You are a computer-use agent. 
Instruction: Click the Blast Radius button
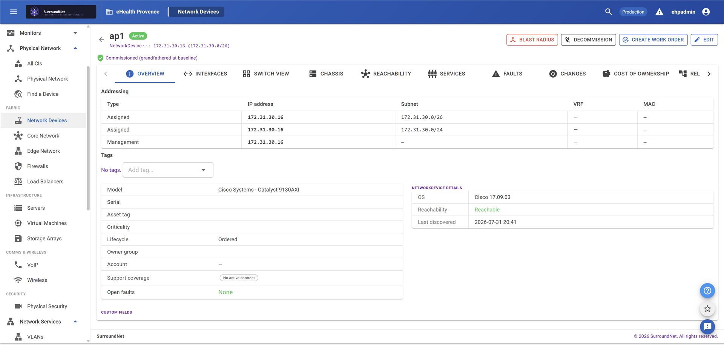click(x=532, y=40)
